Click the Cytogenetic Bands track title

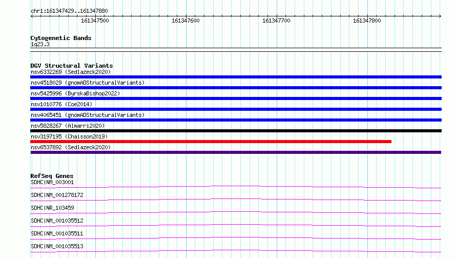click(61, 38)
